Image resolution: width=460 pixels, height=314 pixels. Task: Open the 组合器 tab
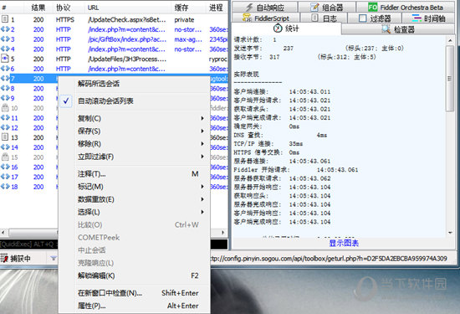coord(327,7)
